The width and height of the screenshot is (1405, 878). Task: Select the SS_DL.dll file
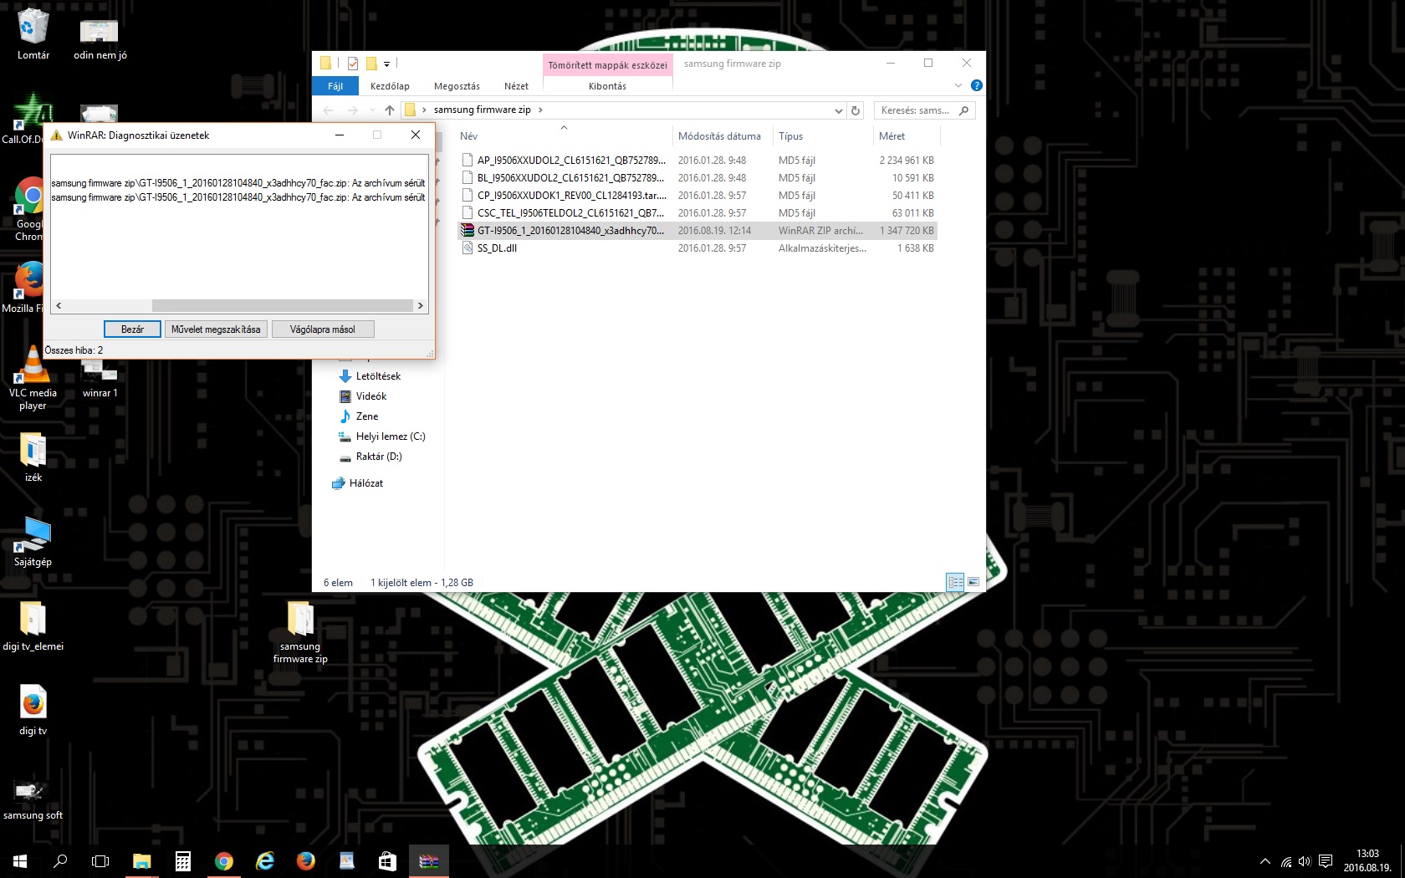[697, 248]
